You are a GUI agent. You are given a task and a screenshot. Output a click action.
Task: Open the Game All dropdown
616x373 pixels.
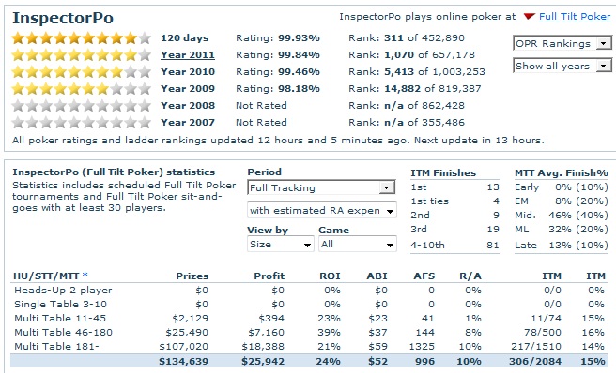click(358, 245)
